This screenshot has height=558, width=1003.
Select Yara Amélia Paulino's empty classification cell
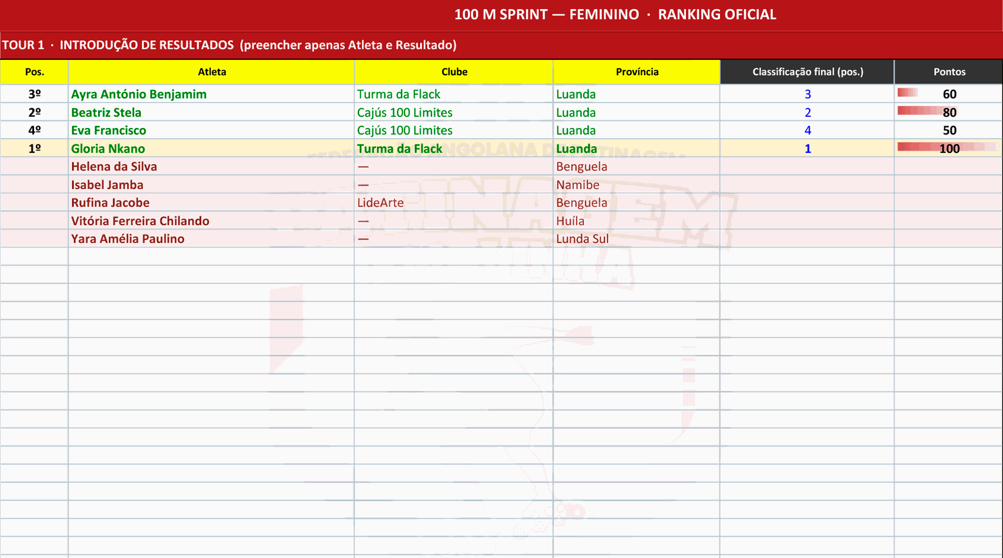pos(807,239)
